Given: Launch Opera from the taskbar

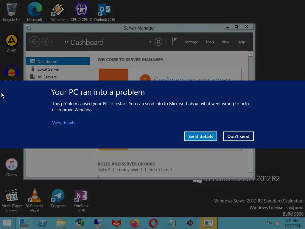Looking at the screenshot, I should tap(153, 223).
